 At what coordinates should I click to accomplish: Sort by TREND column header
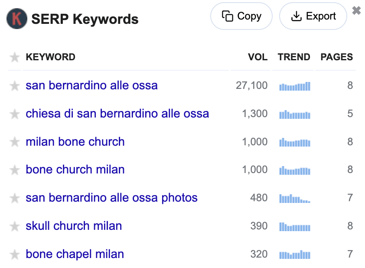point(294,57)
